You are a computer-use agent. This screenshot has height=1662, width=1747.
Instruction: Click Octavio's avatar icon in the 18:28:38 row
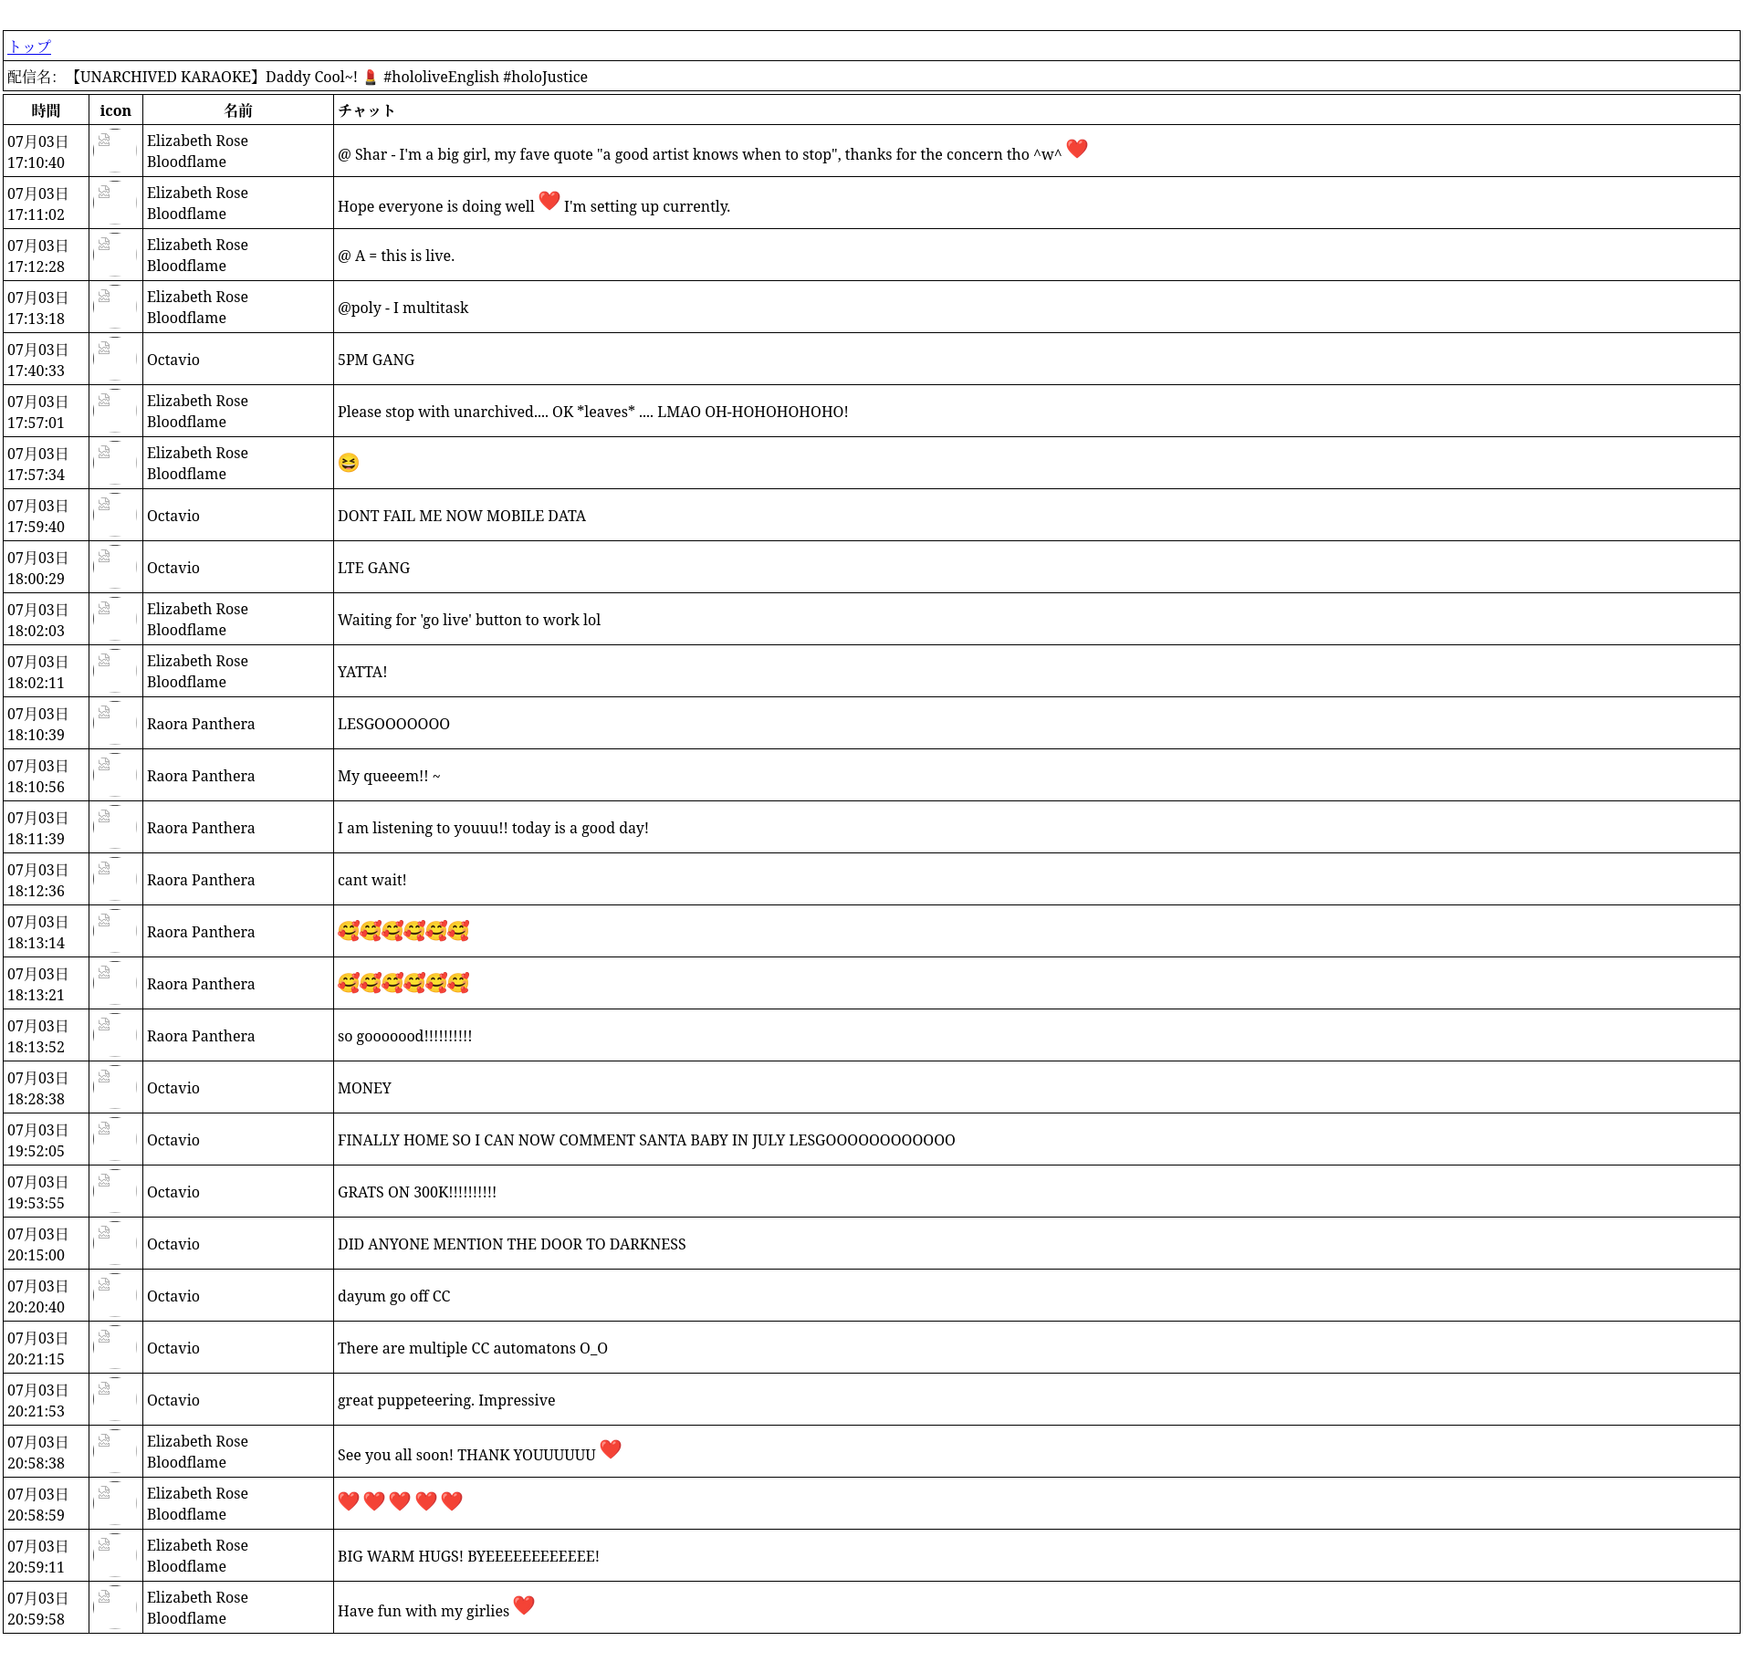[115, 1087]
